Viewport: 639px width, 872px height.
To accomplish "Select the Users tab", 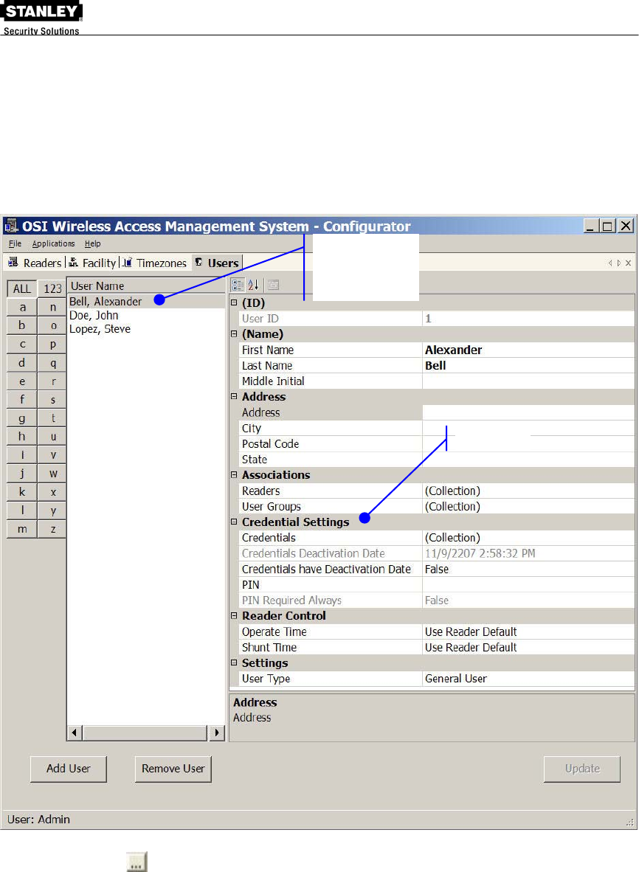I will (216, 263).
